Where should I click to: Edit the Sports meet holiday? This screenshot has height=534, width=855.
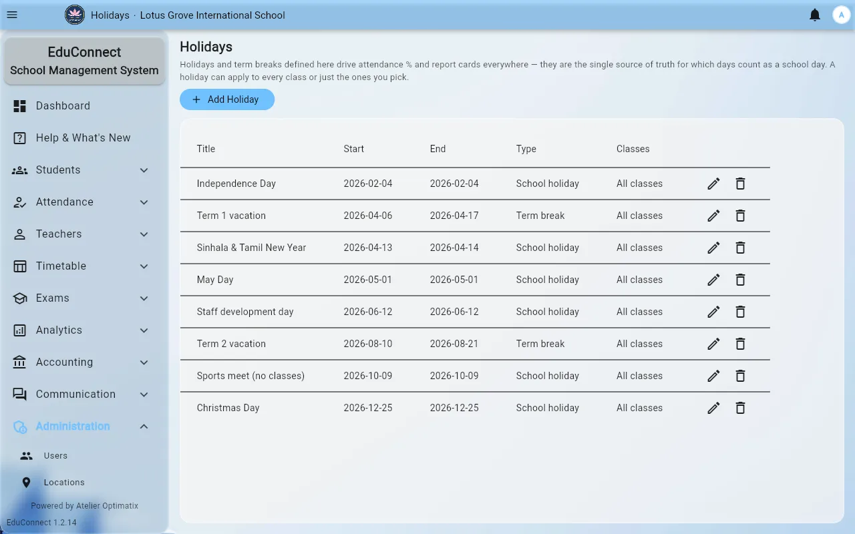(x=713, y=376)
